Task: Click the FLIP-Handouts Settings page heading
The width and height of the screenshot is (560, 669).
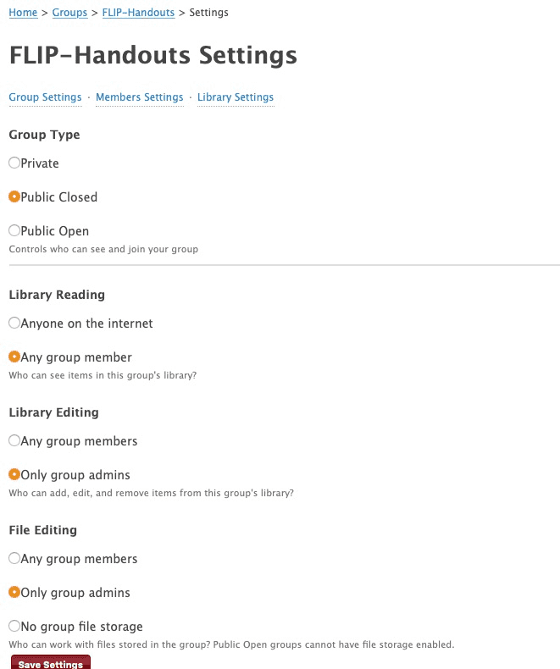Action: pos(152,56)
